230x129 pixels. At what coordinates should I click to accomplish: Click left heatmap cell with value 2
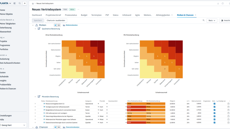click(x=87, y=62)
